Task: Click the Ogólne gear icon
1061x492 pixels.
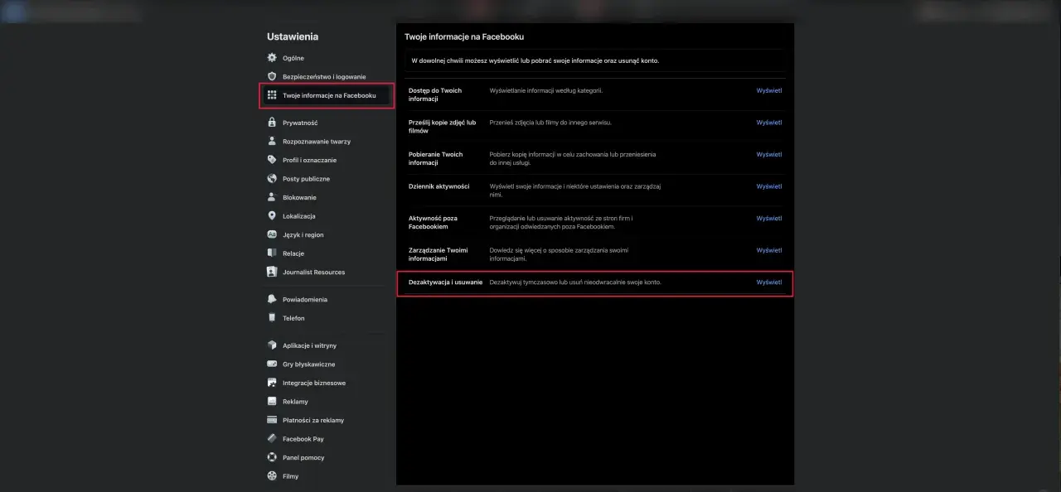Action: point(272,58)
